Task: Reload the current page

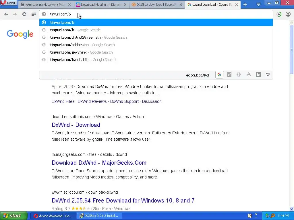Action: click(24, 14)
